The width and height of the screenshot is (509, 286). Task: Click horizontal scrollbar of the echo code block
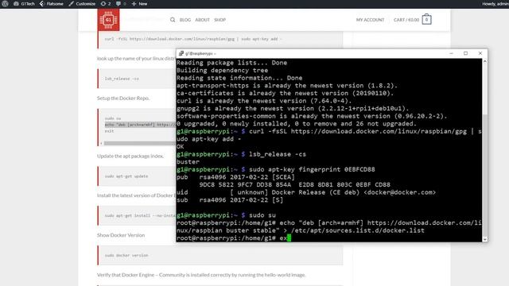click(x=140, y=143)
